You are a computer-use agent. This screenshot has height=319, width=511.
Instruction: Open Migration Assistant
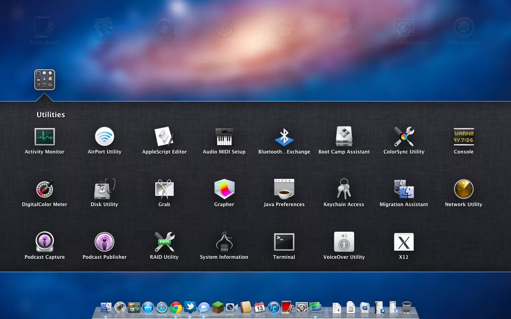coord(404,189)
